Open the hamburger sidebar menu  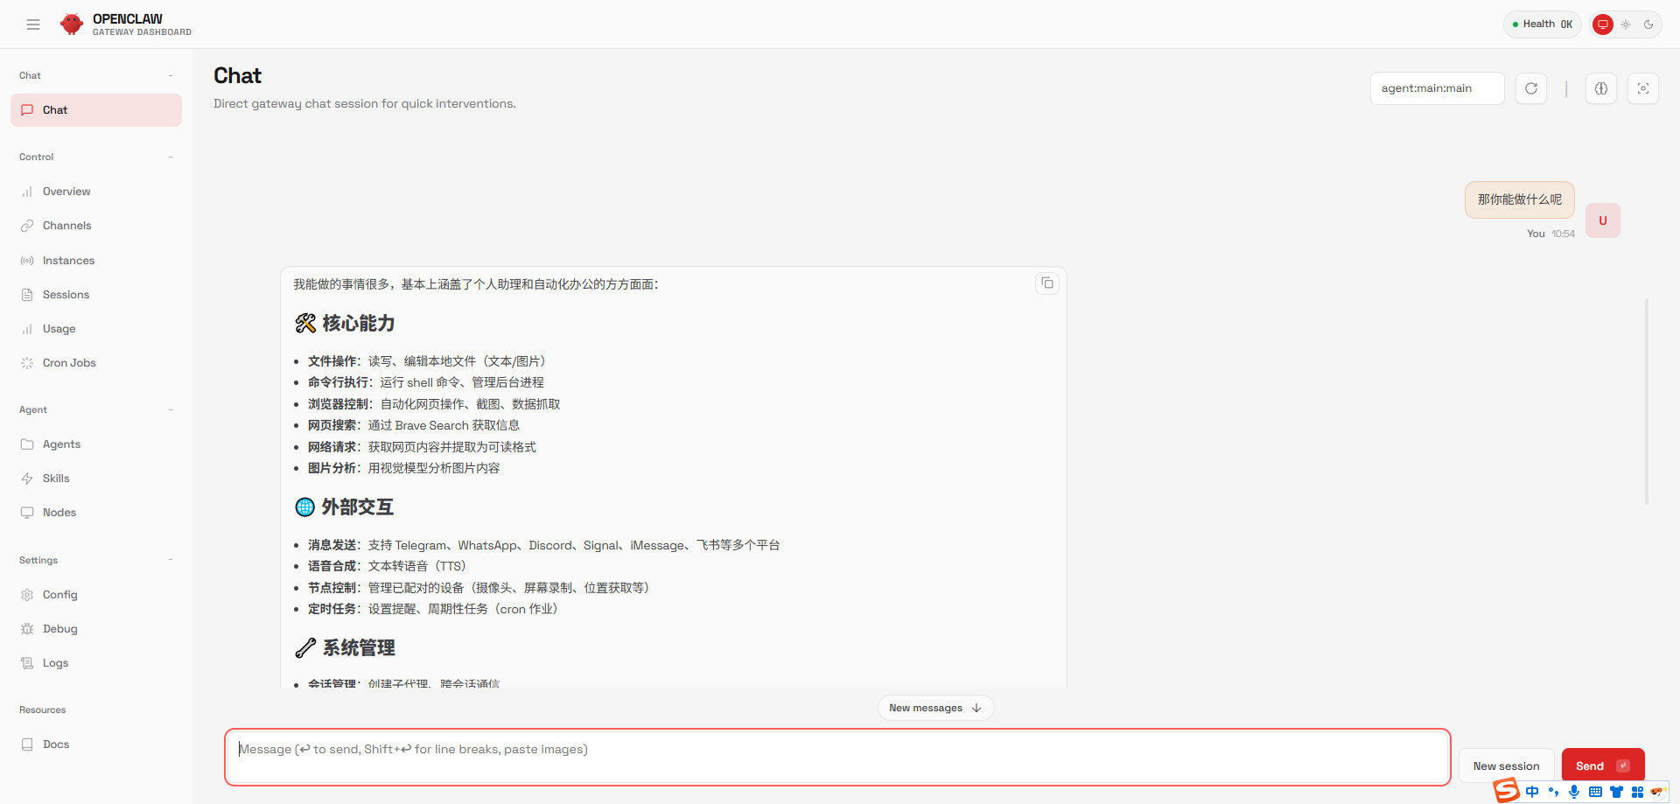click(x=33, y=24)
